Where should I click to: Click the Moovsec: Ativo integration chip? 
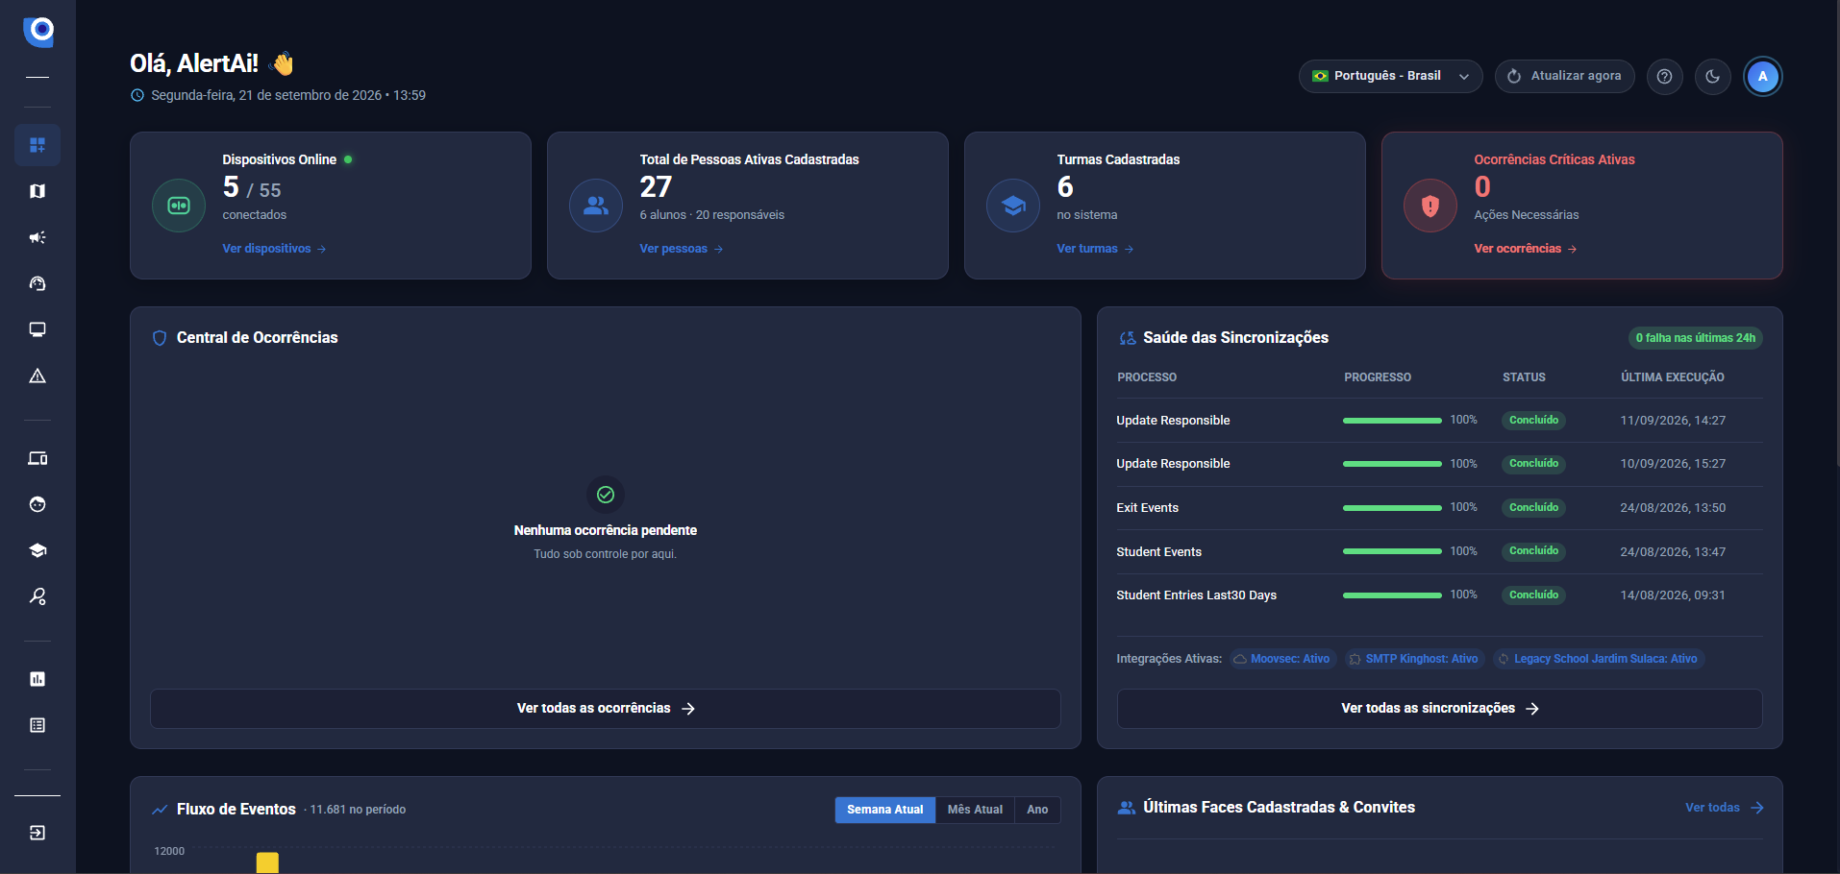click(x=1282, y=659)
